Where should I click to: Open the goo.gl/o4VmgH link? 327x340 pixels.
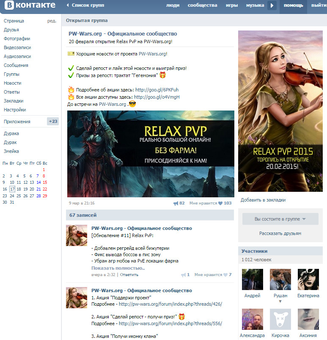pyautogui.click(x=157, y=97)
